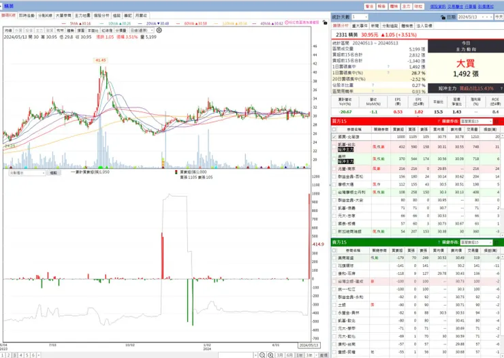The height and width of the screenshot is (358, 504).
Task: Click help icon in 賣方15 header
Action: point(439,242)
